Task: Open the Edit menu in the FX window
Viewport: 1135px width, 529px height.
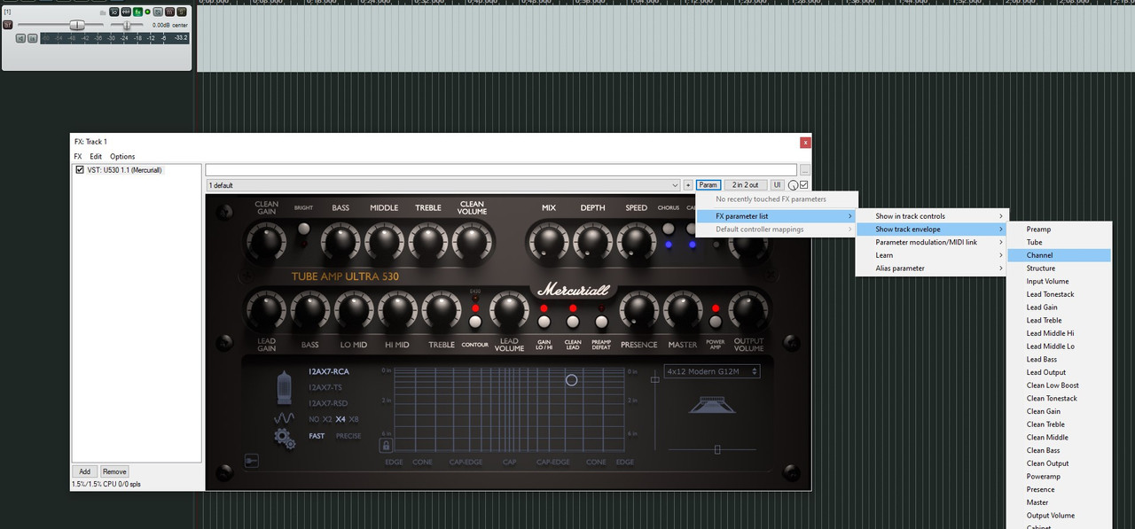Action: click(x=96, y=156)
